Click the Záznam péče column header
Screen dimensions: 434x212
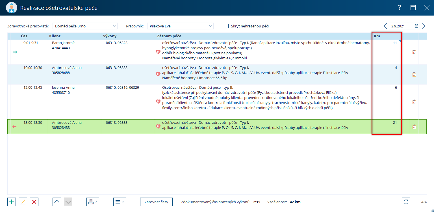coord(263,36)
